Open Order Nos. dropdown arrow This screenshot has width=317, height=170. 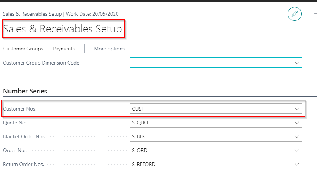tap(296, 150)
